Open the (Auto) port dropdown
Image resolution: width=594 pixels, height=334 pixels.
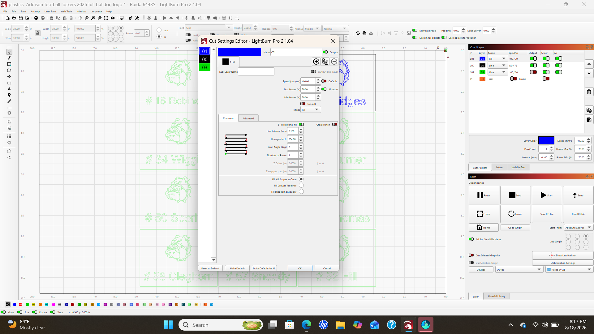pyautogui.click(x=519, y=269)
